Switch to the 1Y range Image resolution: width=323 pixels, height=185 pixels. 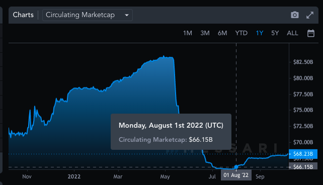259,33
